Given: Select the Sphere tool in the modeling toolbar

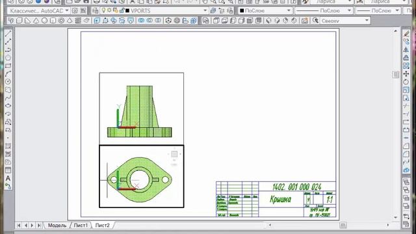Looking at the screenshot, I should pyautogui.click(x=44, y=20).
